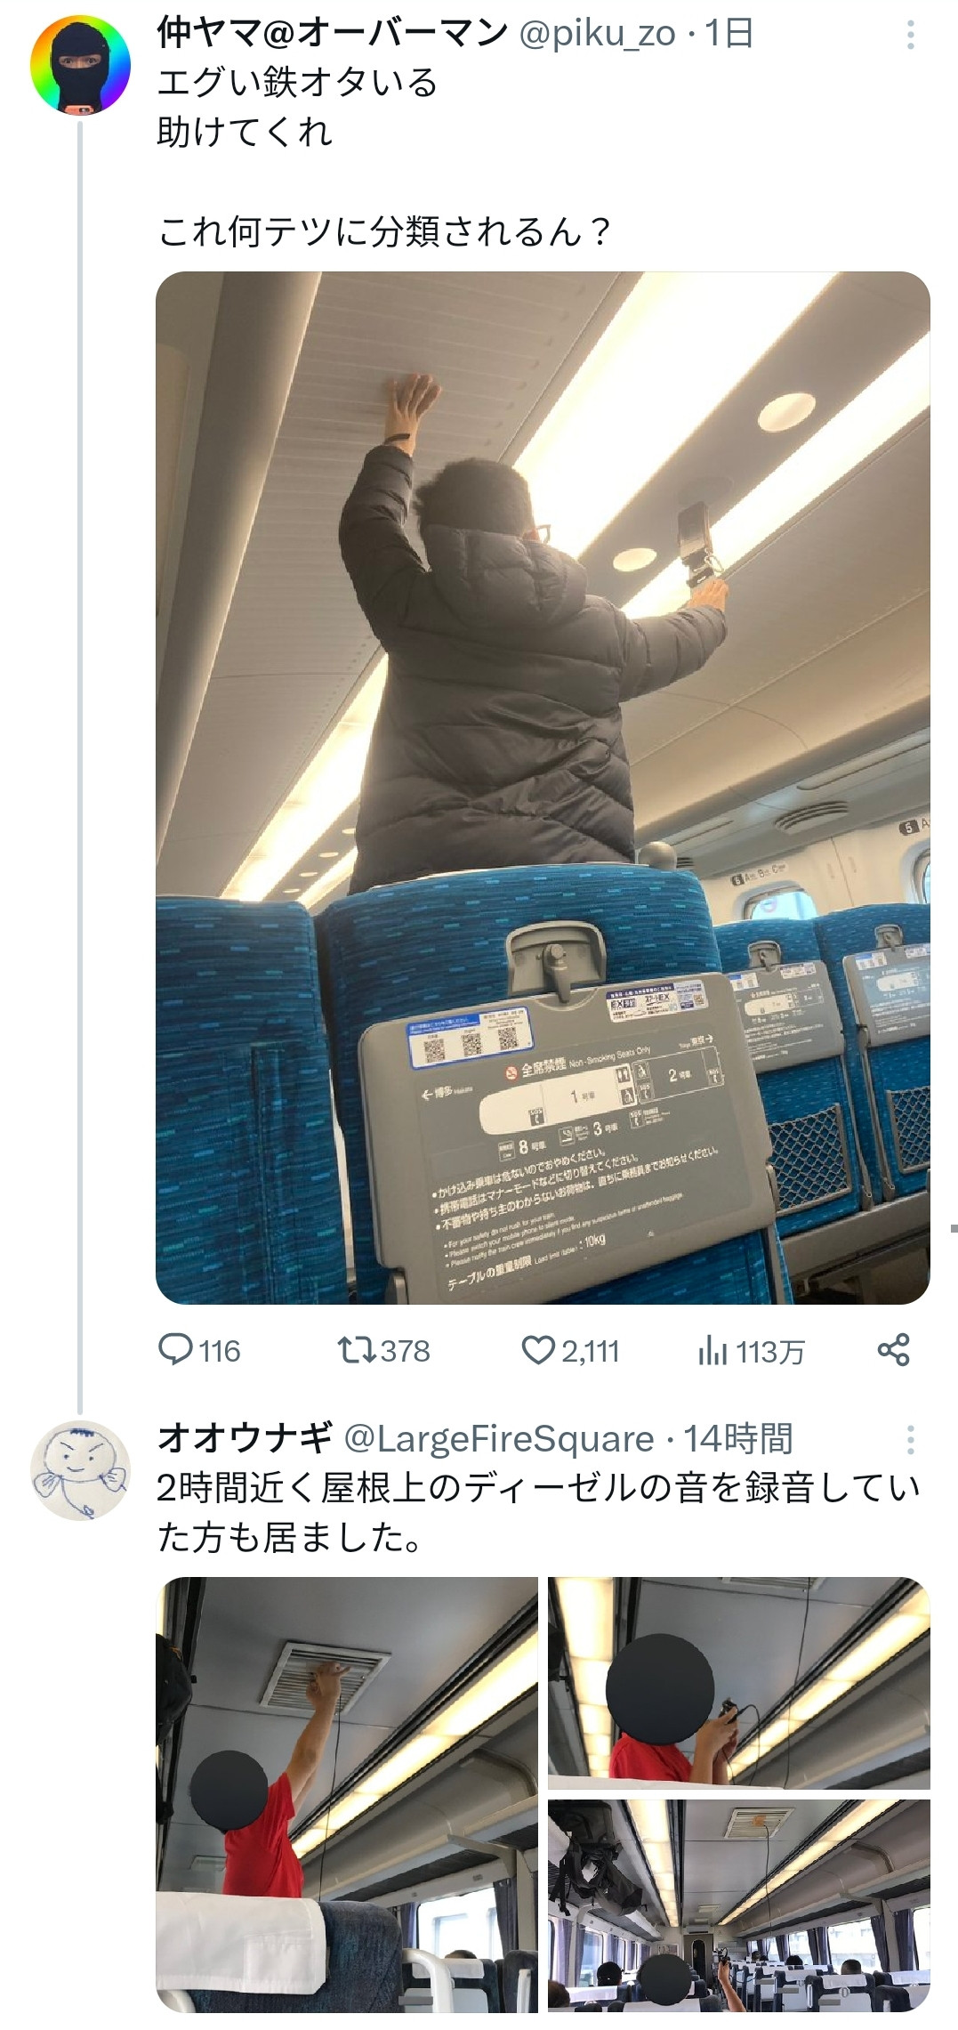Open more options for piku_zo's tweet
958x2030 pixels.
tap(910, 35)
